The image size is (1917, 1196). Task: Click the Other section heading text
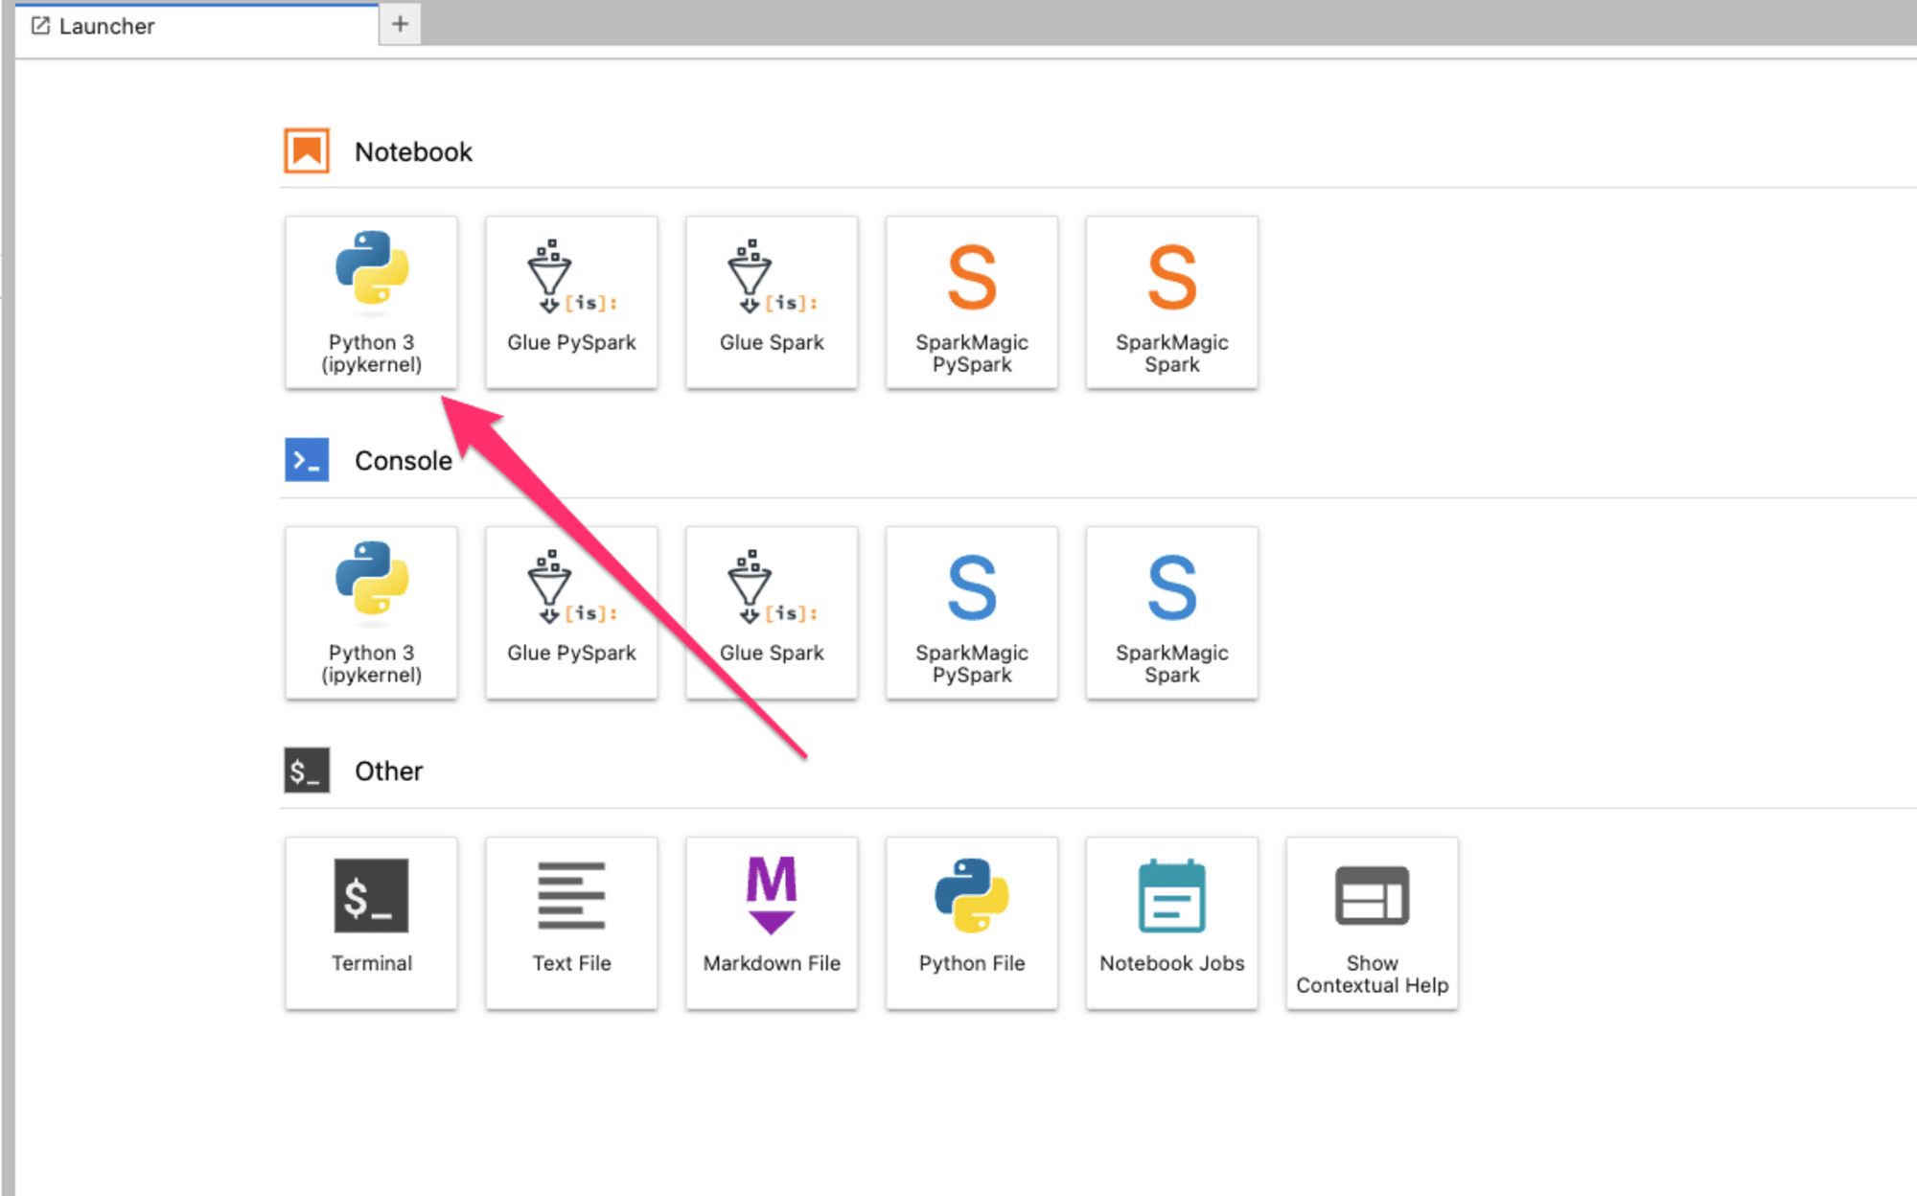click(x=388, y=771)
